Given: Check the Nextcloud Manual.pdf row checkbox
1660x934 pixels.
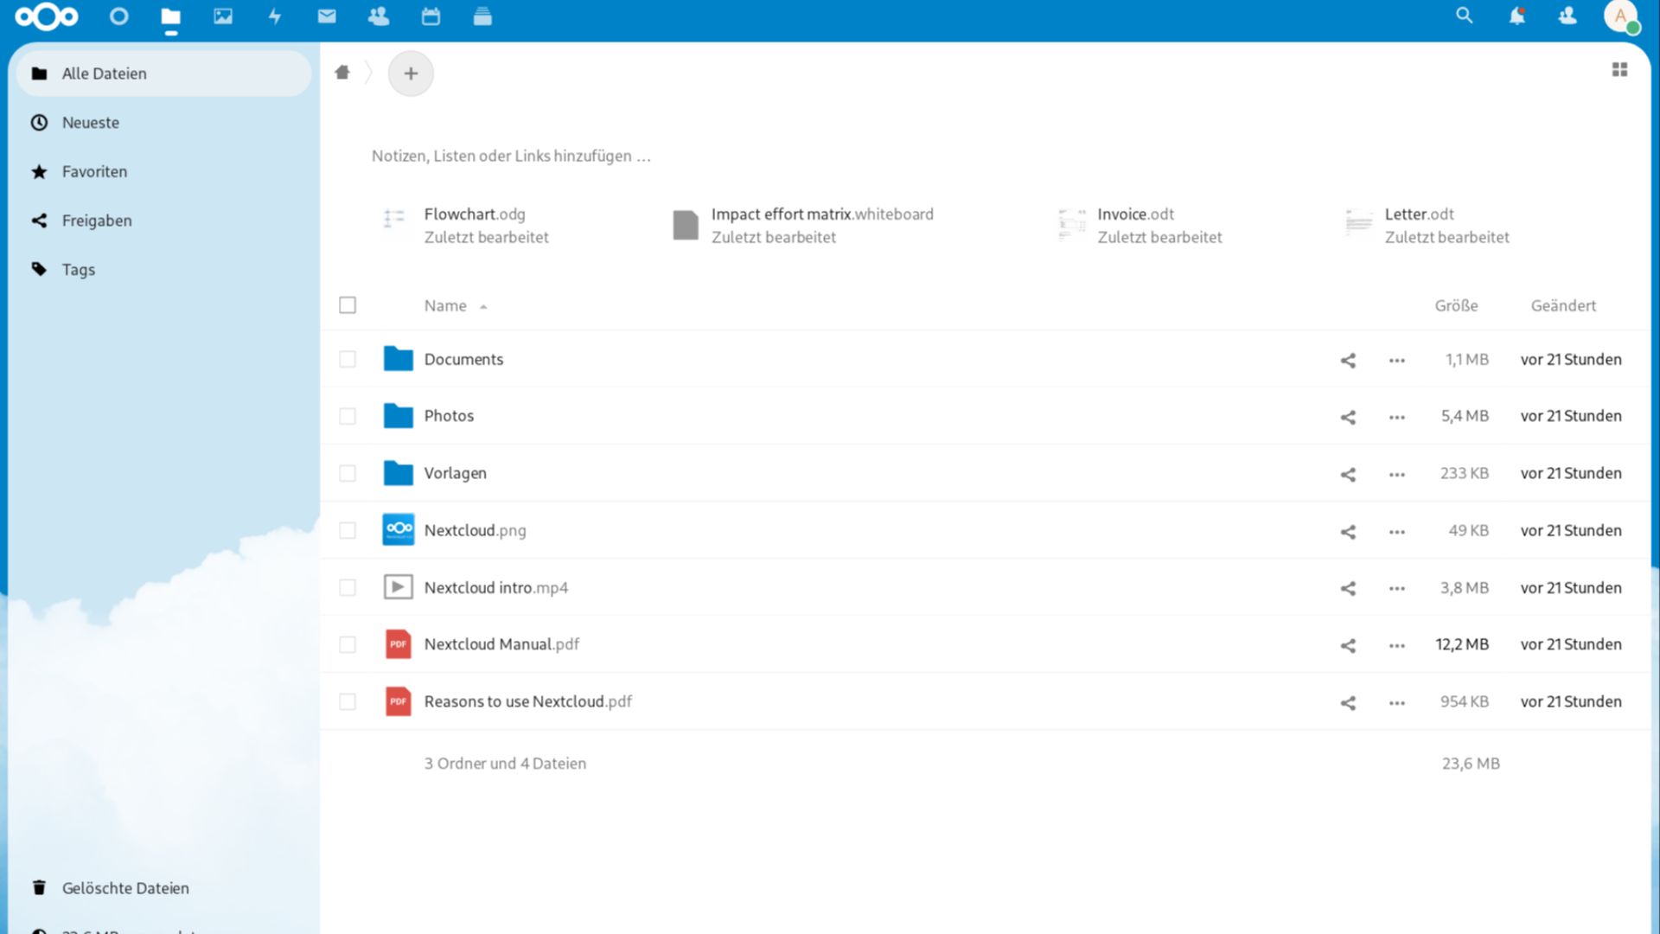Looking at the screenshot, I should 348,644.
